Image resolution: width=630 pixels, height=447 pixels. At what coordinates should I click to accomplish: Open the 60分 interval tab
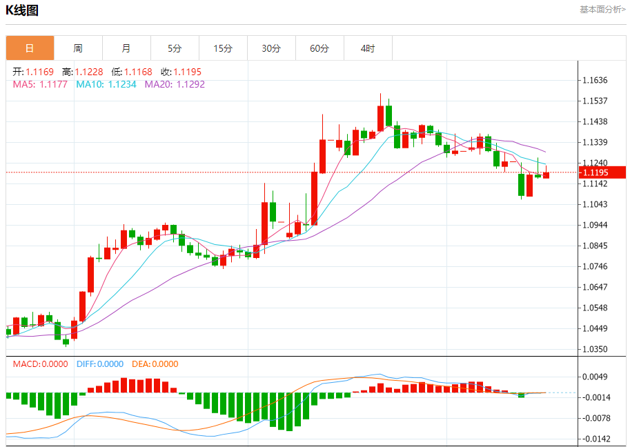tap(319, 48)
